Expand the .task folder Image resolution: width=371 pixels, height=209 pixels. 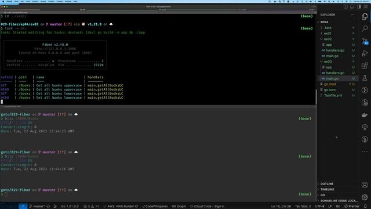coord(338,28)
